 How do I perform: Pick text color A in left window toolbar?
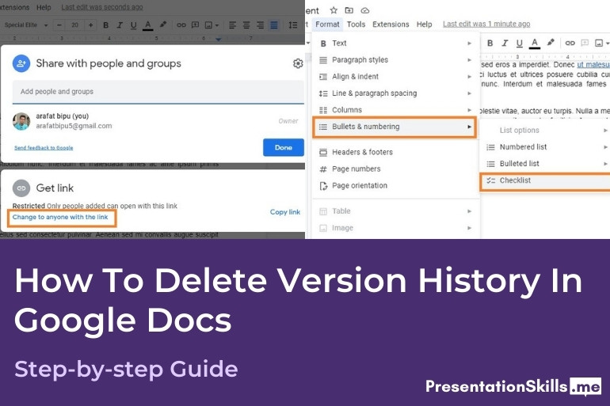pos(147,25)
